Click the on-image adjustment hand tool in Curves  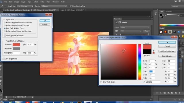(x=116, y=31)
